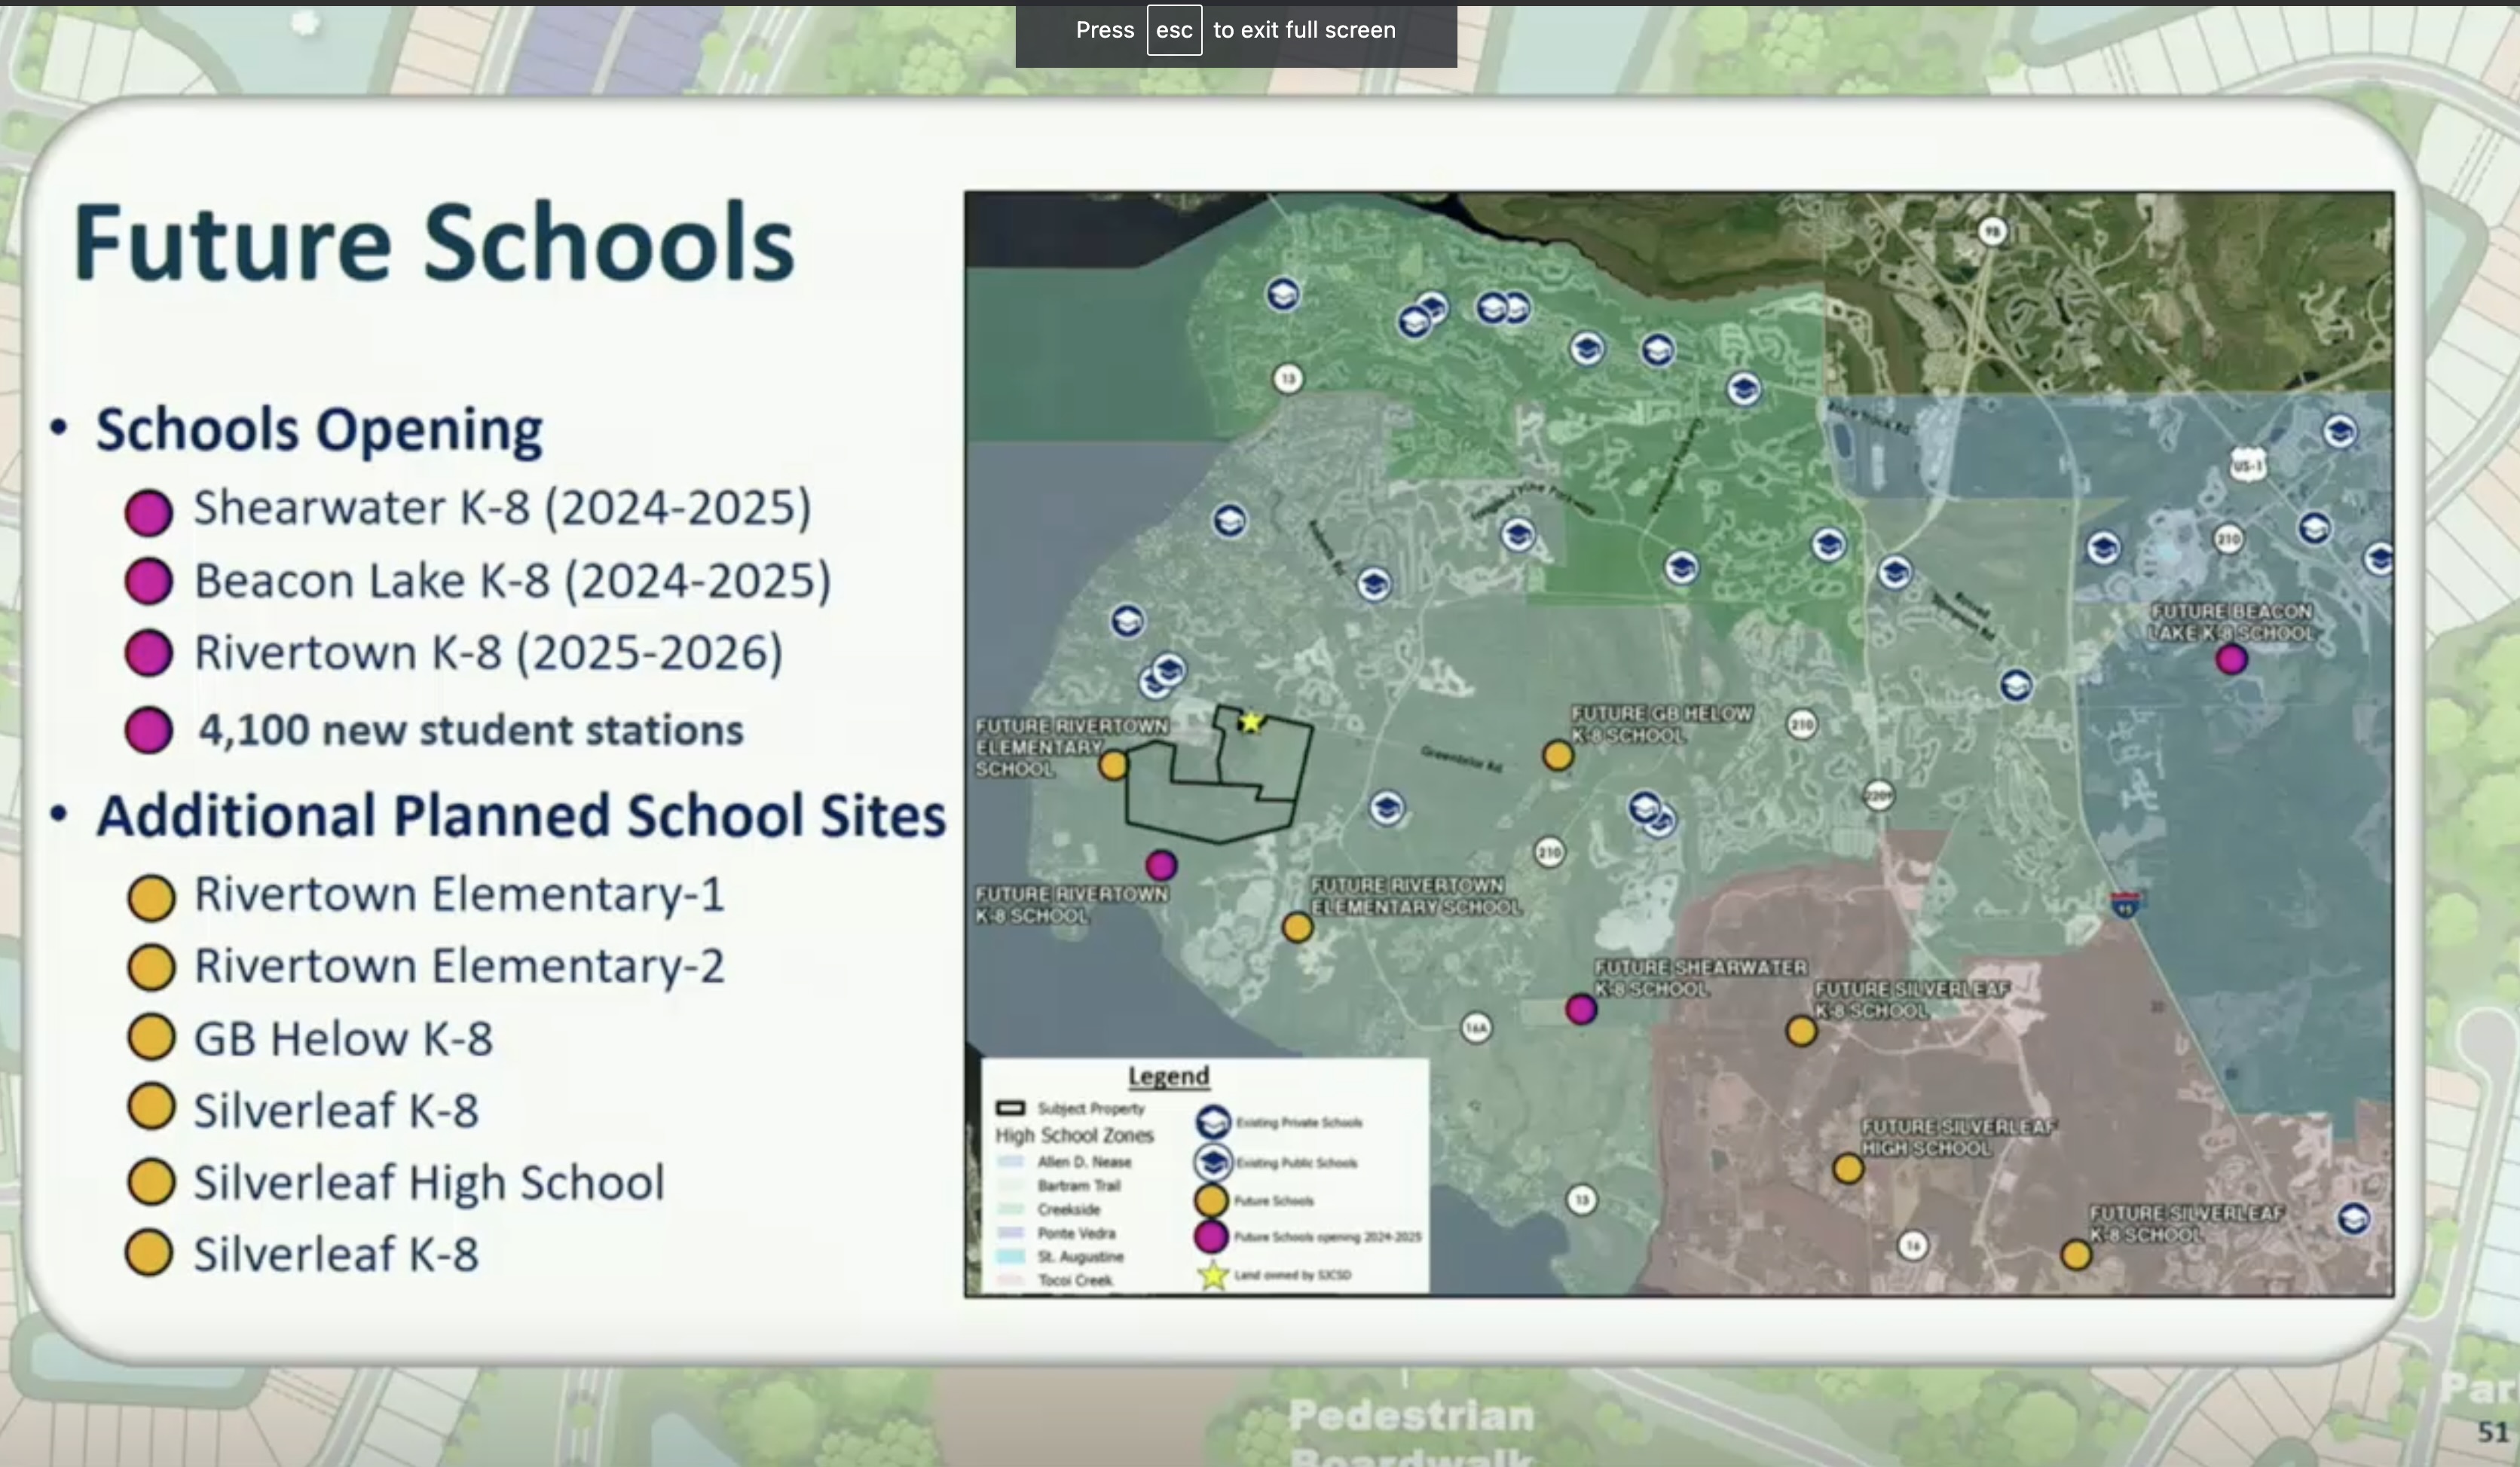Image resolution: width=2520 pixels, height=1467 pixels.
Task: Click the Future Beacon Lake K-8 magenta marker
Action: (x=2231, y=659)
